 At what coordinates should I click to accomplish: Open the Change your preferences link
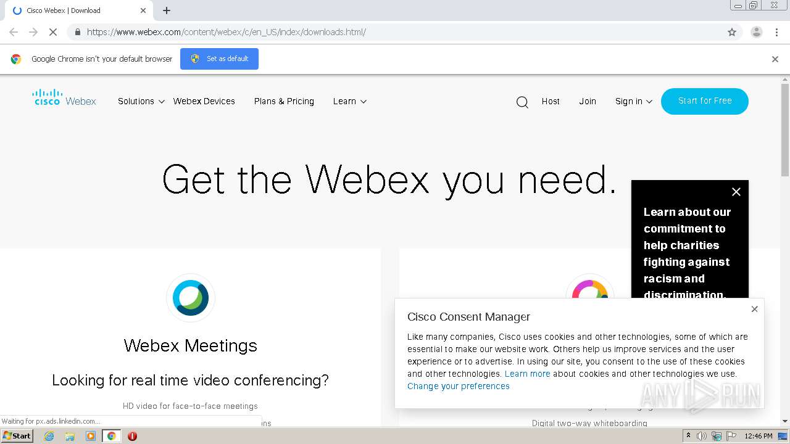tap(459, 386)
